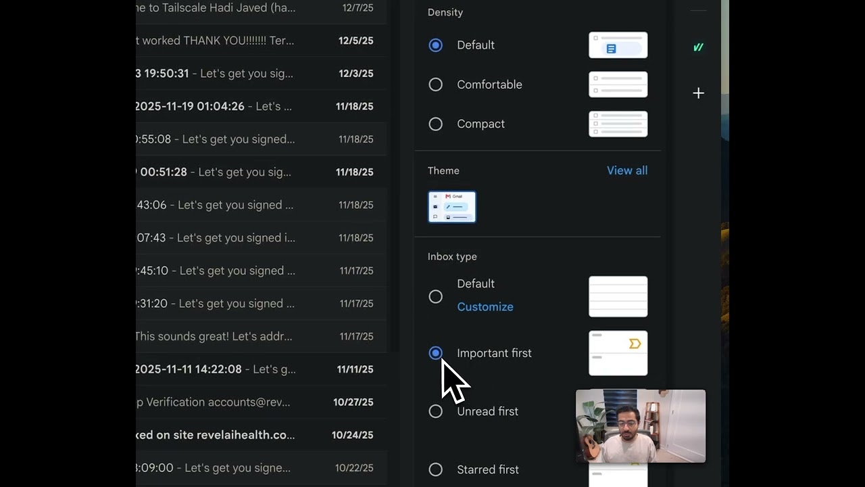Open View all themes link

(627, 170)
